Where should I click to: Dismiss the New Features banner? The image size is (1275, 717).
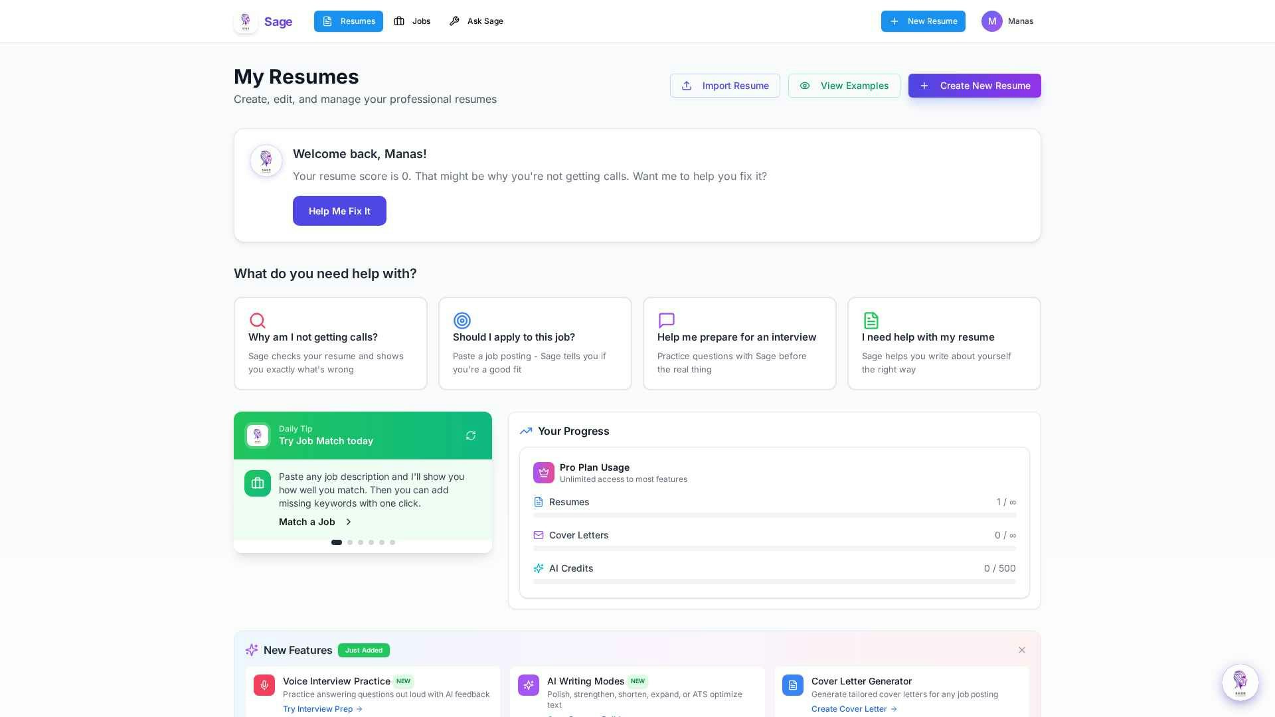1022,650
